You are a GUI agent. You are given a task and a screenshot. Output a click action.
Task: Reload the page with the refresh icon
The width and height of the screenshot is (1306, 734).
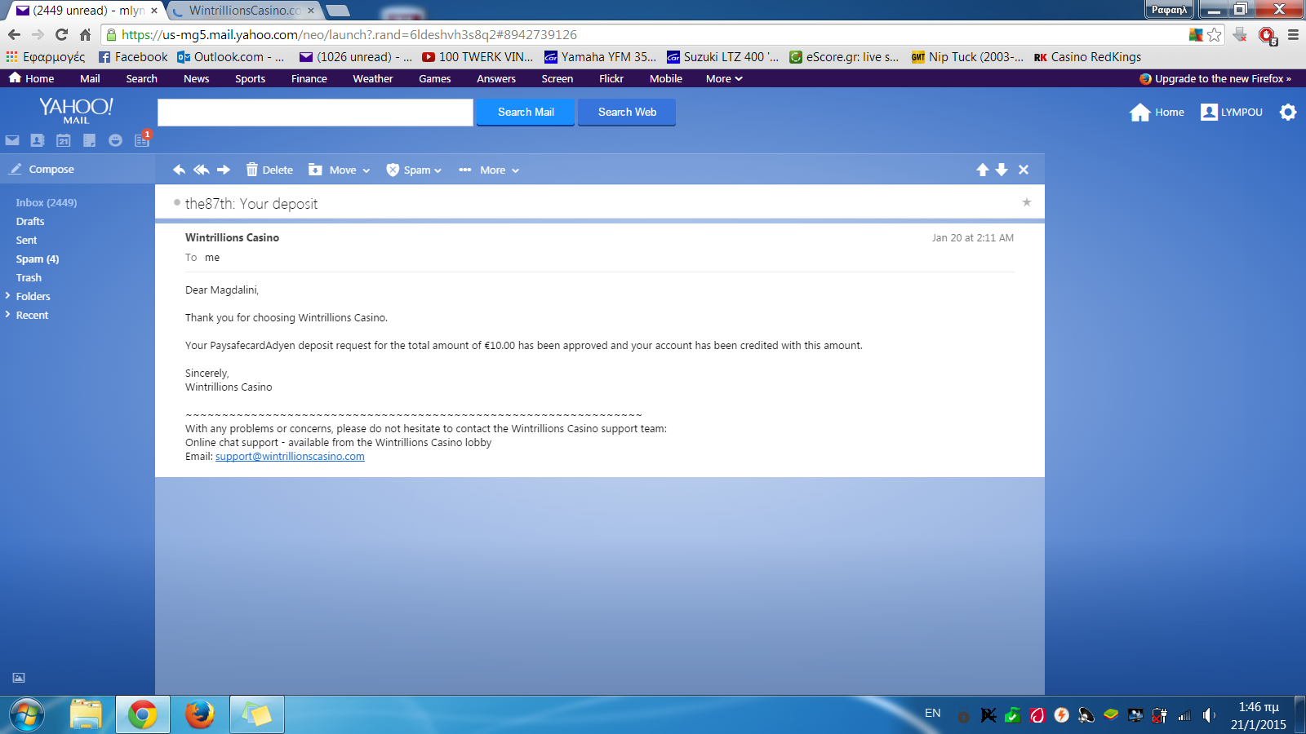tap(61, 34)
